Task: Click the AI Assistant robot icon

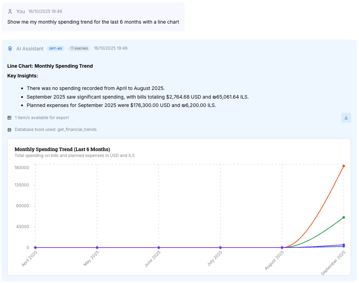Action: point(10,48)
